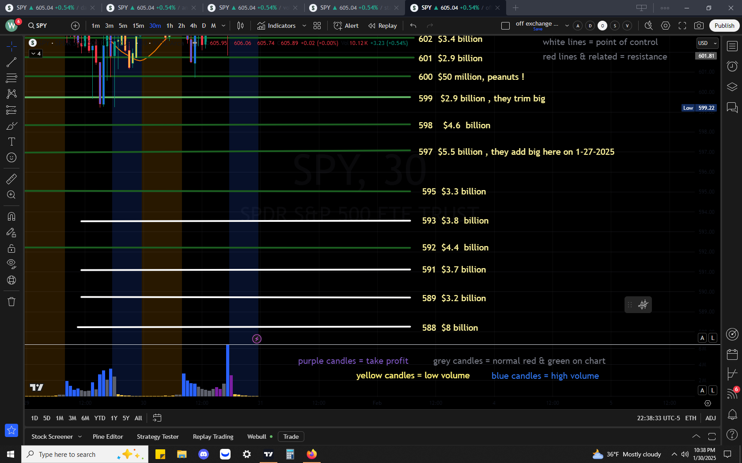Toggle ETH extended trading hours

pyautogui.click(x=691, y=418)
